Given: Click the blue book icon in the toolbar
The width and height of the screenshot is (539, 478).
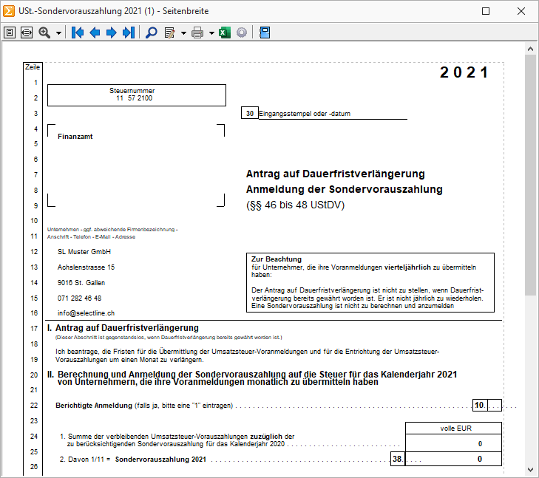Looking at the screenshot, I should click(x=265, y=33).
